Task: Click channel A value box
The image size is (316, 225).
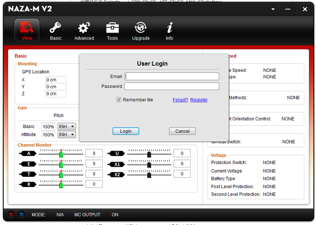Action: pyautogui.click(x=94, y=153)
